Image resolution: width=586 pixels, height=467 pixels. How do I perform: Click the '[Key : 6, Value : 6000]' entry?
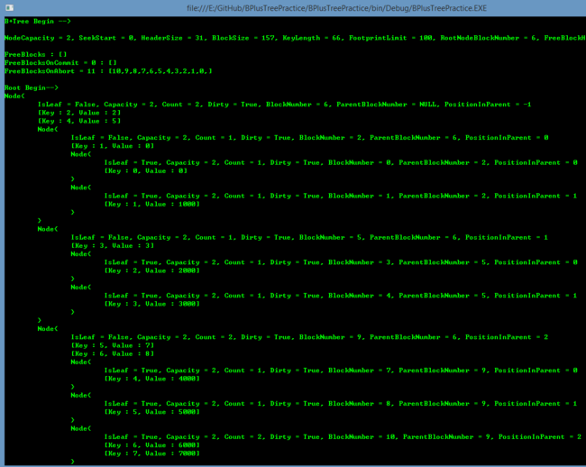tap(152, 445)
